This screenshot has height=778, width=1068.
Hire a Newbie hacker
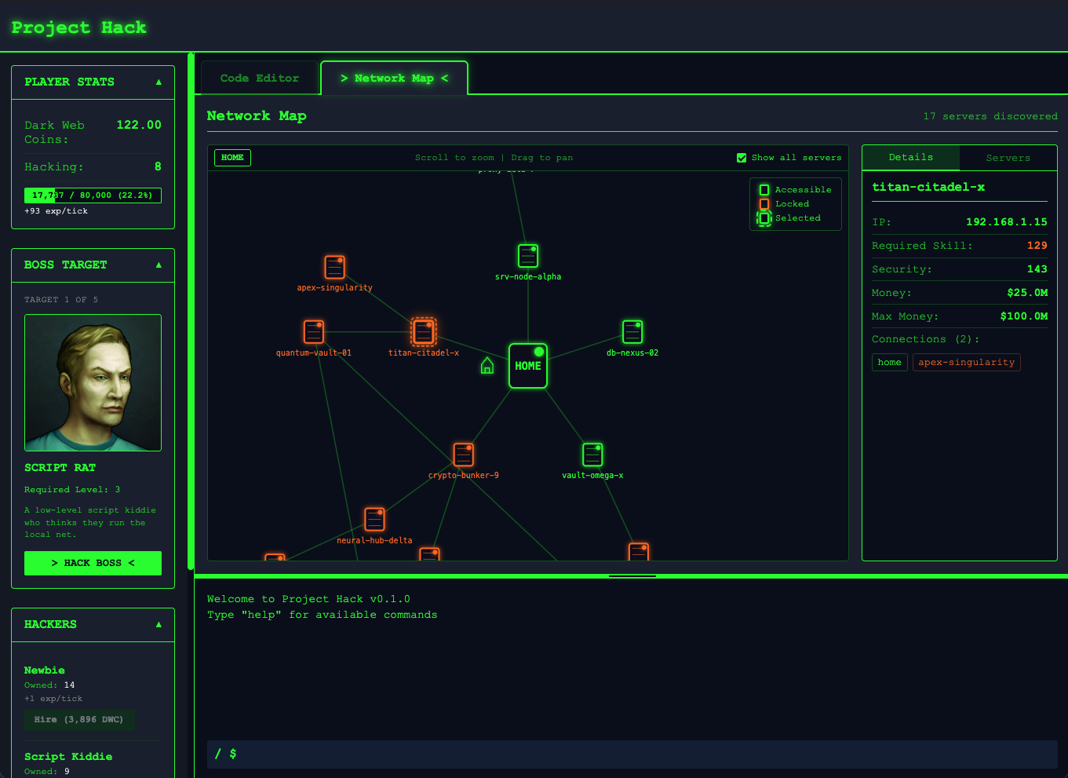(x=79, y=720)
